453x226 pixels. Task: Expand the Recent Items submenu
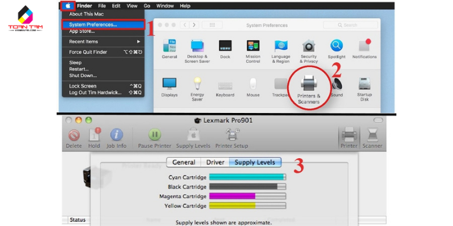(102, 41)
